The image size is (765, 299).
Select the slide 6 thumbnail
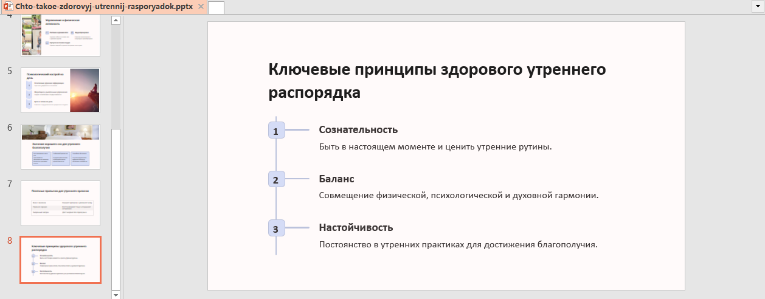[60, 146]
